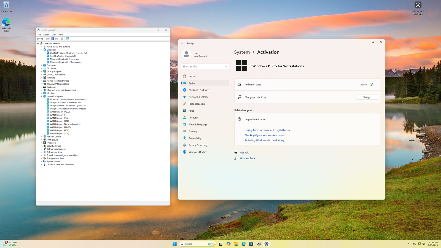441x248 pixels.
Task: Expand Audio inputs and outputs category
Action: click(x=41, y=47)
